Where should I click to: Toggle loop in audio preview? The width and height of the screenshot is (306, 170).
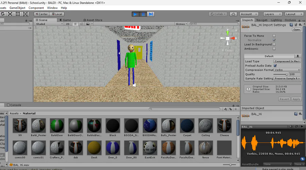coord(296,127)
